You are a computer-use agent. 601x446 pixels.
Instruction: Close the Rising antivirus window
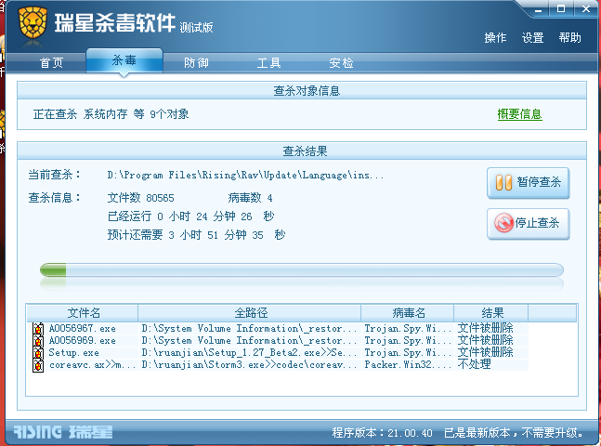click(x=586, y=8)
